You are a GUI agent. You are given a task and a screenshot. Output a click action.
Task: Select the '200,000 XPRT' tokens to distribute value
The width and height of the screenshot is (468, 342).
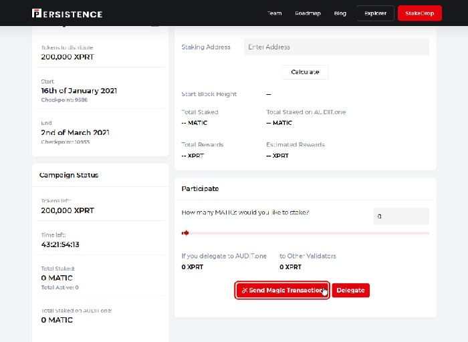point(68,57)
